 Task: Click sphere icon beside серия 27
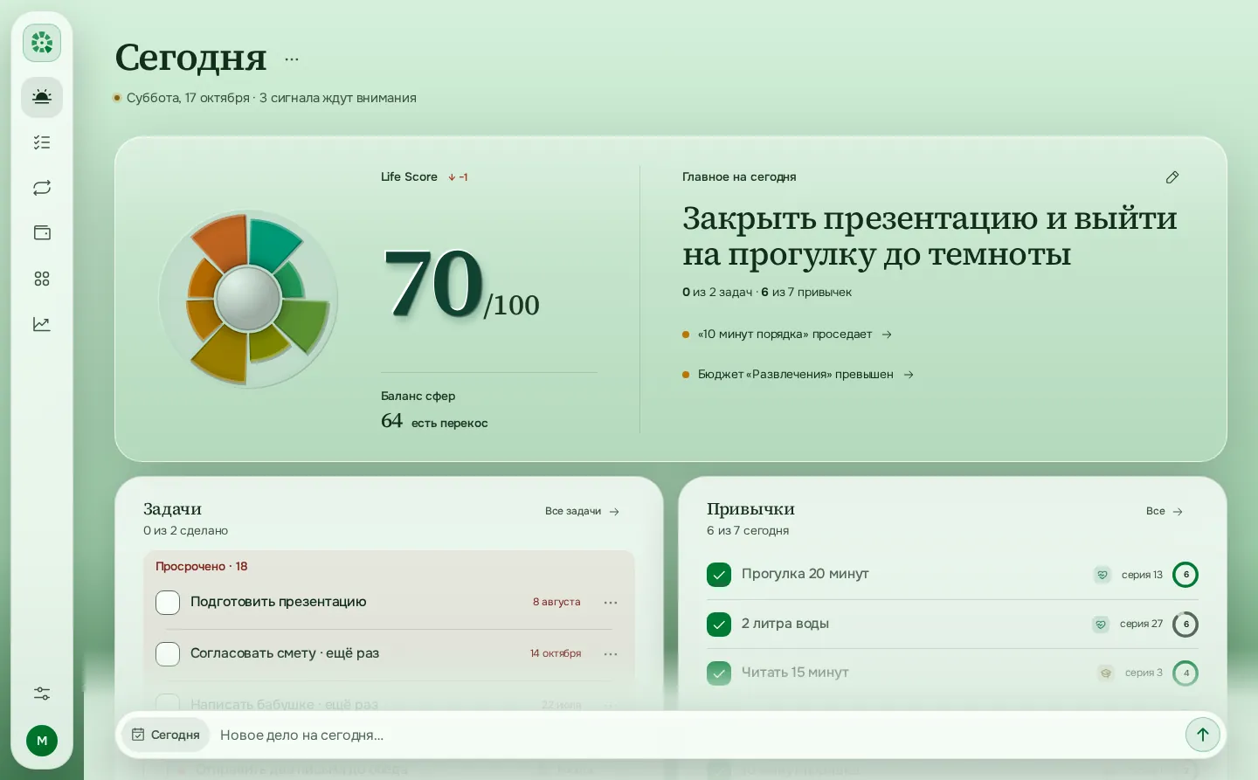tap(1101, 625)
